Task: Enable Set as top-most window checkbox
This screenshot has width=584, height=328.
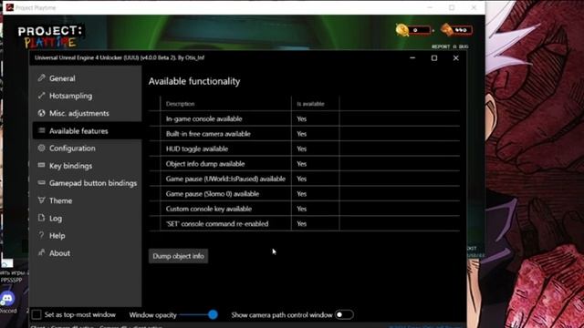Action: (x=36, y=314)
